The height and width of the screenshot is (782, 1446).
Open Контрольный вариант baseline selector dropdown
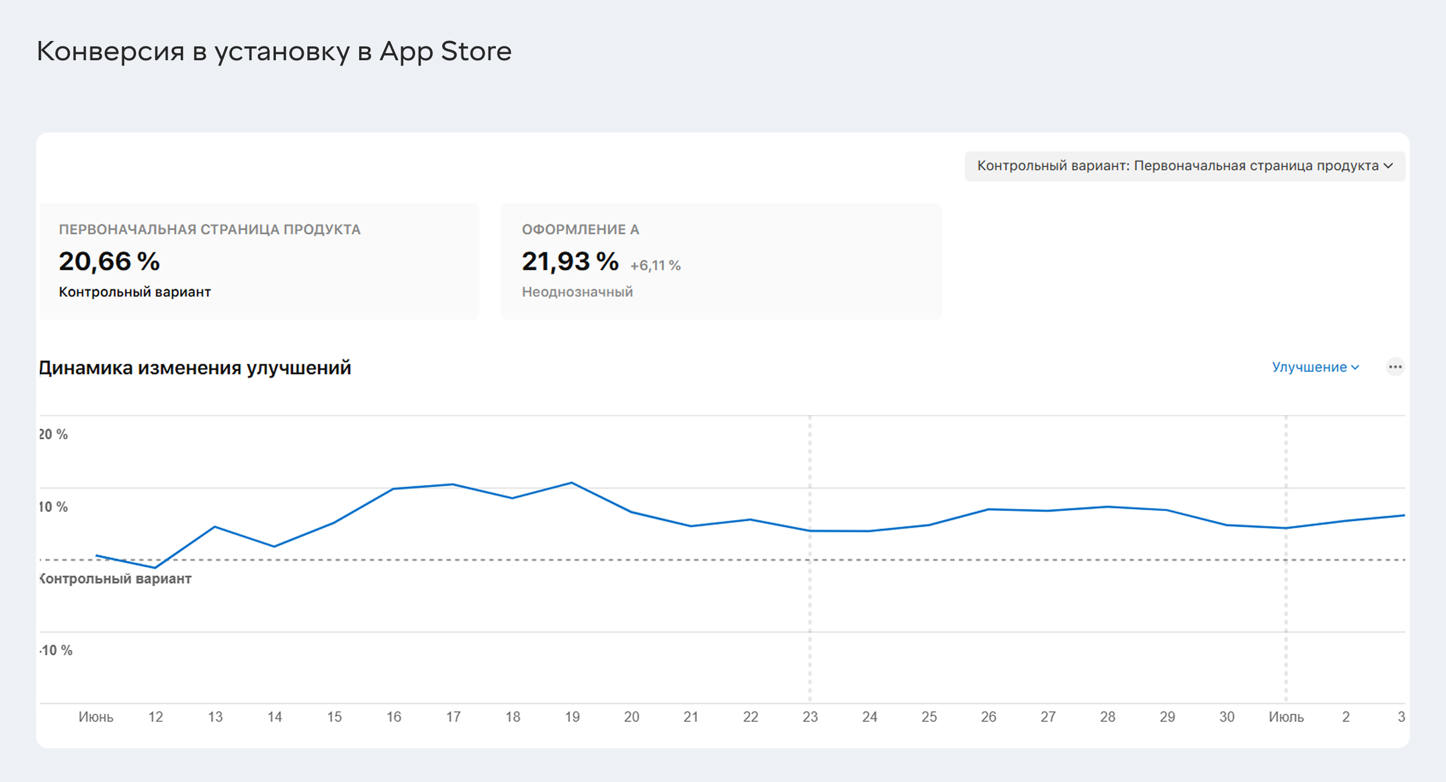point(1184,166)
